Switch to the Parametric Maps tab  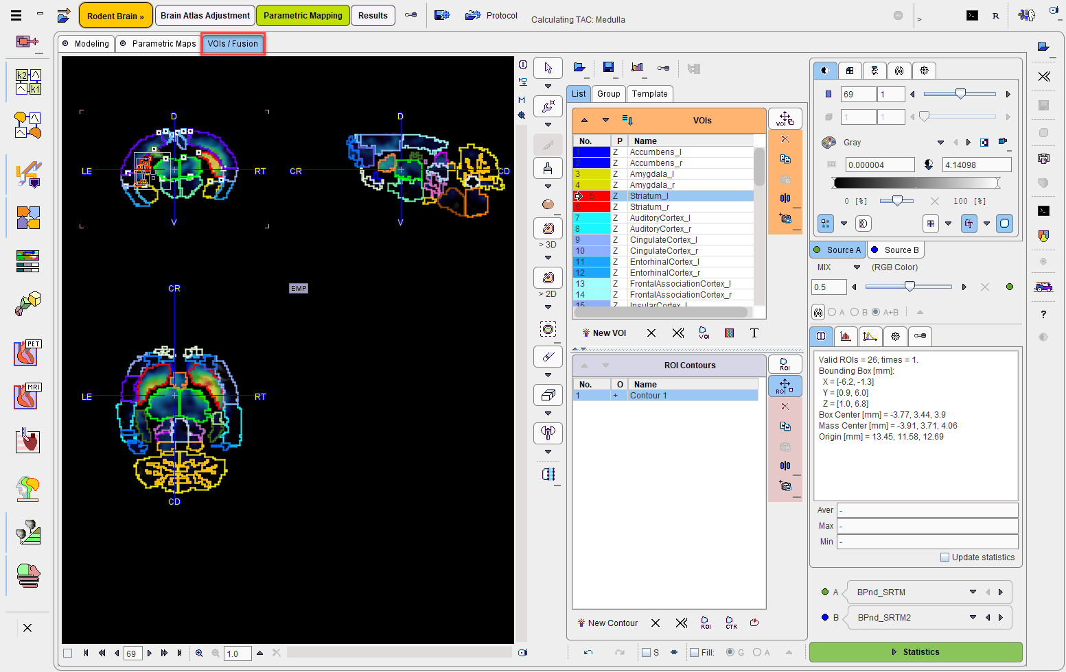(x=158, y=43)
